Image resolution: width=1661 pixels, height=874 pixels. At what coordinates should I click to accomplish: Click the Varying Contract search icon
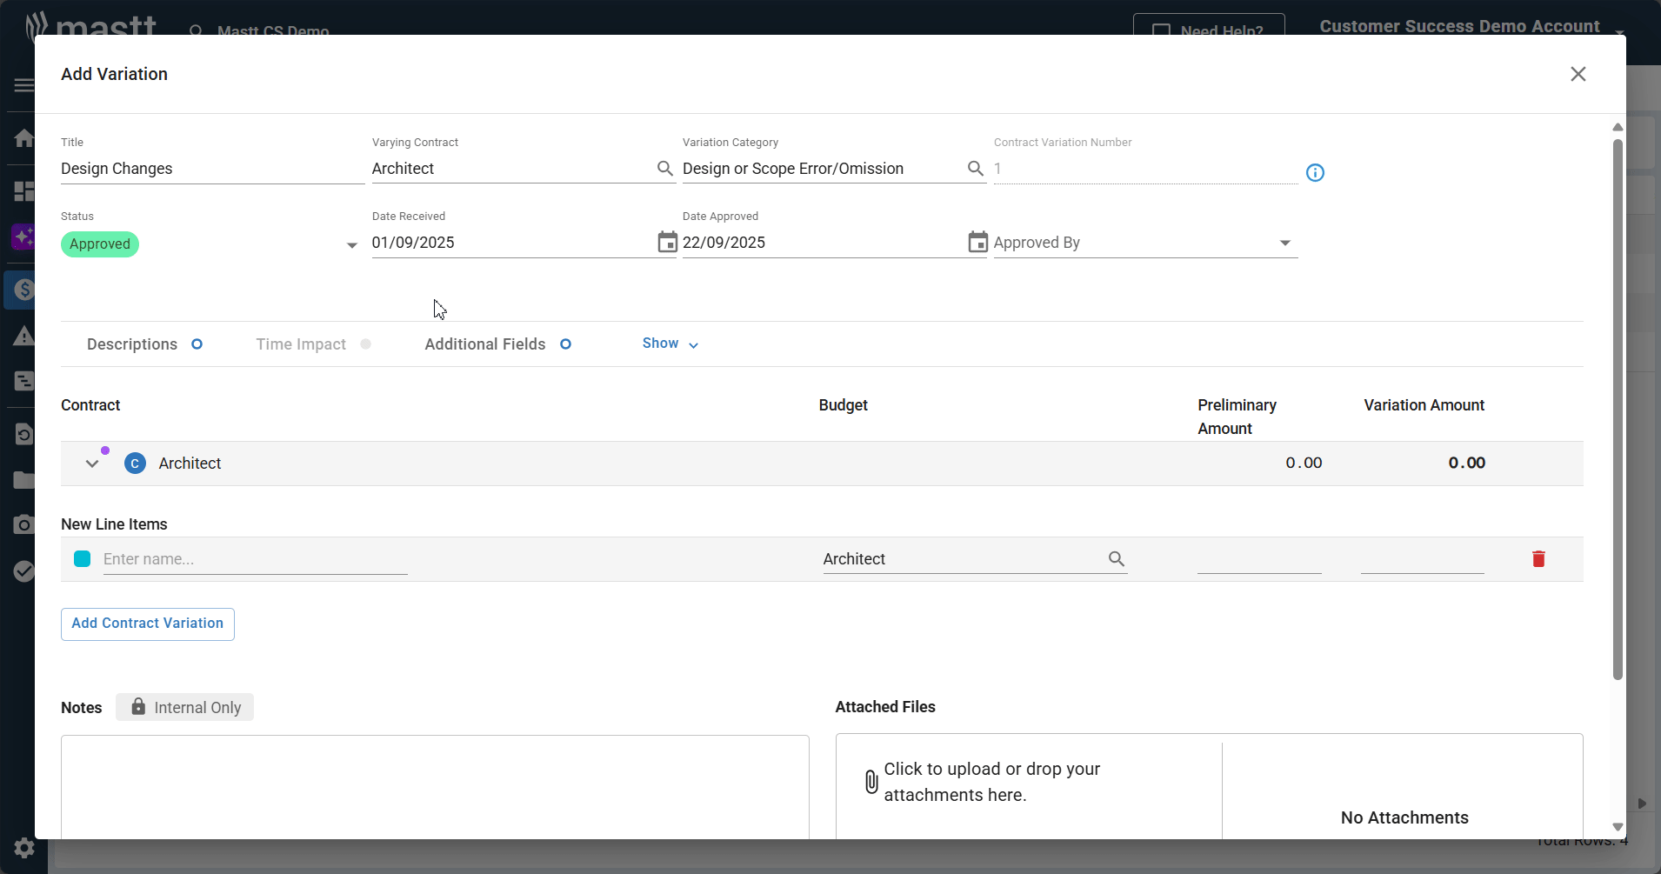[x=664, y=169]
